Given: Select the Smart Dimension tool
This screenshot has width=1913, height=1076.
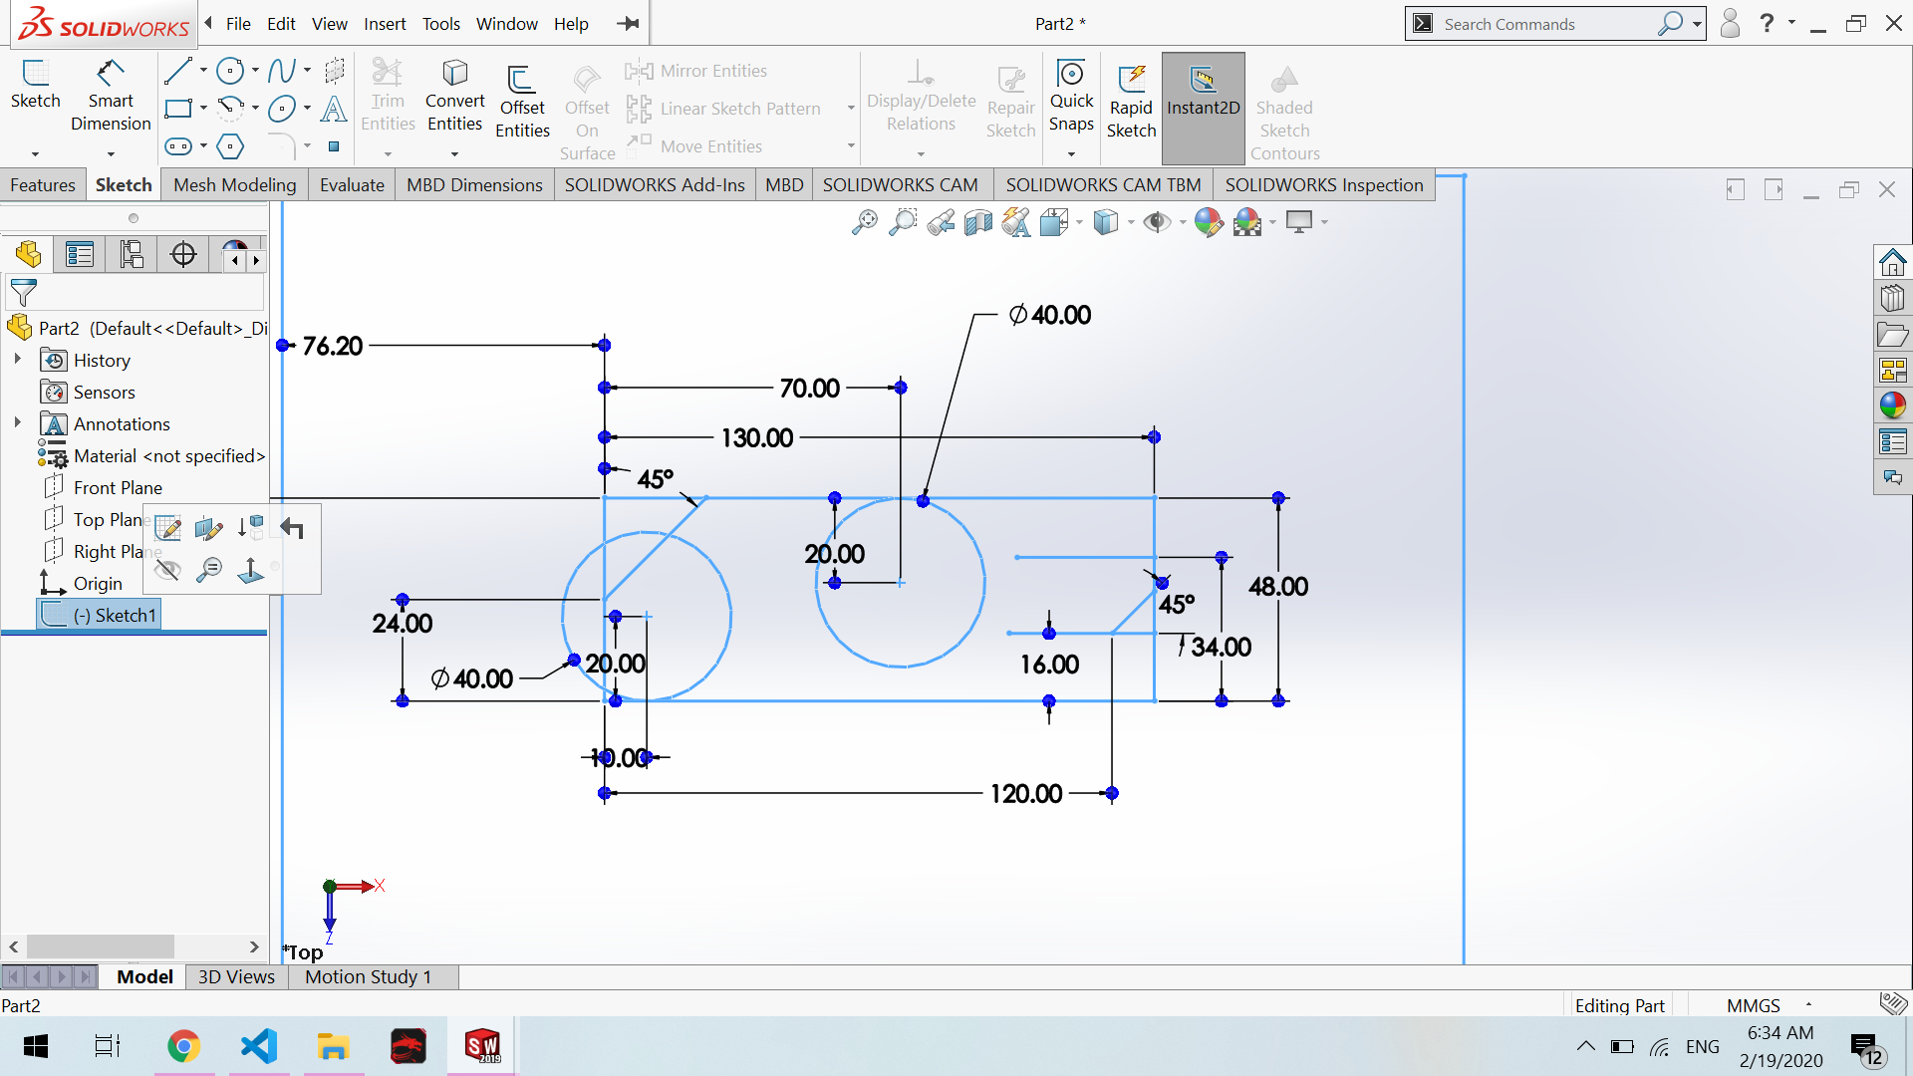Looking at the screenshot, I should point(111,97).
